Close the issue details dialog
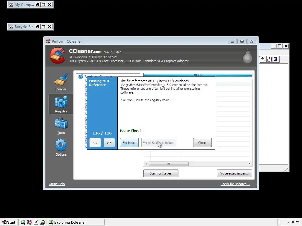Viewport: 302px width, 226px height. [x=202, y=143]
